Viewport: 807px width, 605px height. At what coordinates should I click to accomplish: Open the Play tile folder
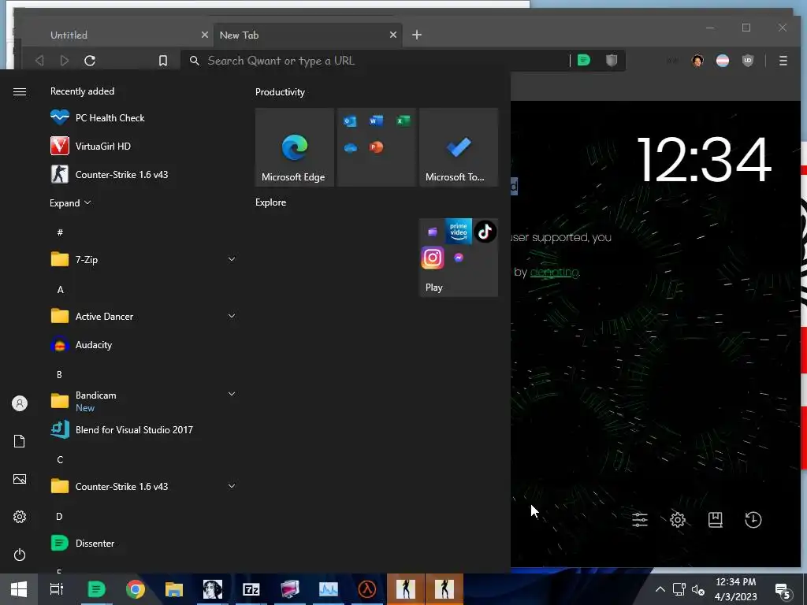coord(459,258)
